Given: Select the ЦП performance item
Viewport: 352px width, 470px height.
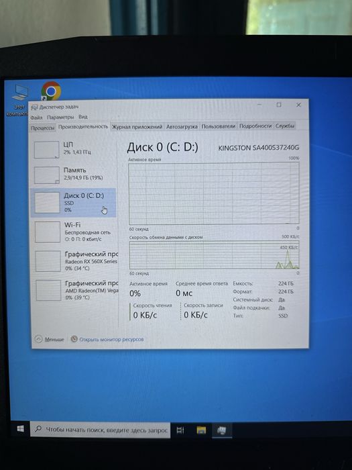Looking at the screenshot, I should point(73,149).
